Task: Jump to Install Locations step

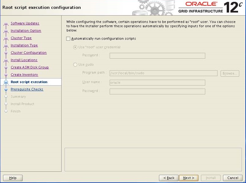Action: coord(24,60)
